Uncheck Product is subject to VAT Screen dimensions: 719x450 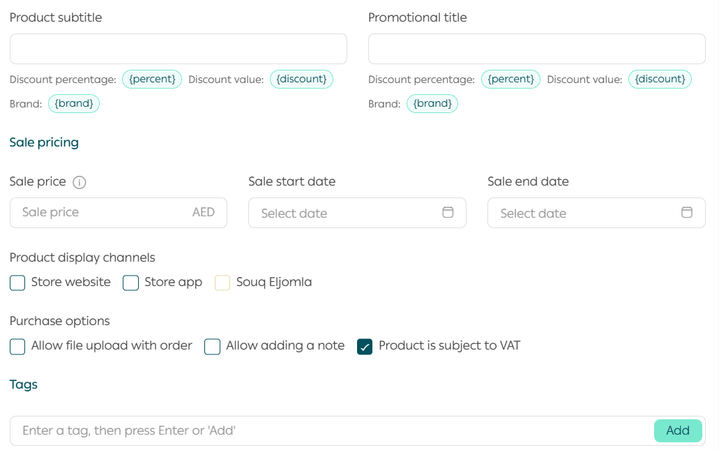coord(365,346)
